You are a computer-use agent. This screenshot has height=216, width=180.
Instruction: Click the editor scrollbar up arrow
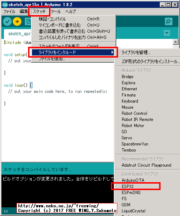tap(175, 42)
